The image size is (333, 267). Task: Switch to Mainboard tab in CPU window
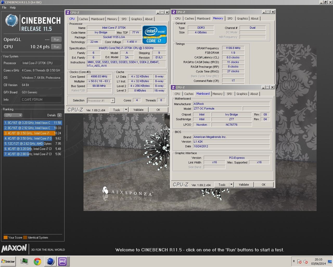click(98, 19)
